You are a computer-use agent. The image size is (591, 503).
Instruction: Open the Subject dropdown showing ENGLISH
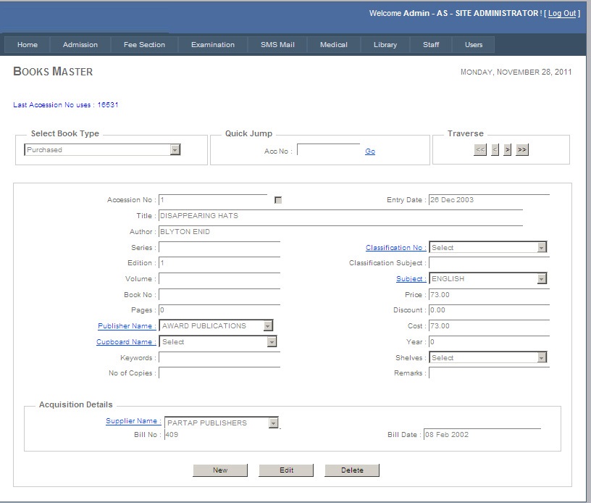tap(542, 279)
